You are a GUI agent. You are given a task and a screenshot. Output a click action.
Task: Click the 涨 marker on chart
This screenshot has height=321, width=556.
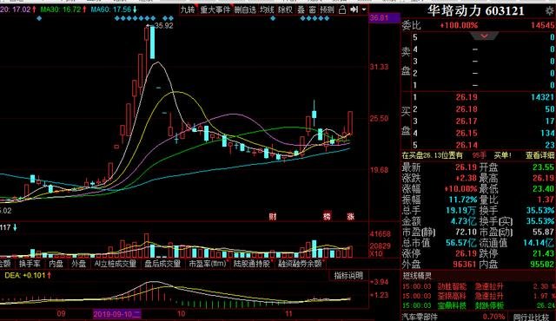pos(351,216)
